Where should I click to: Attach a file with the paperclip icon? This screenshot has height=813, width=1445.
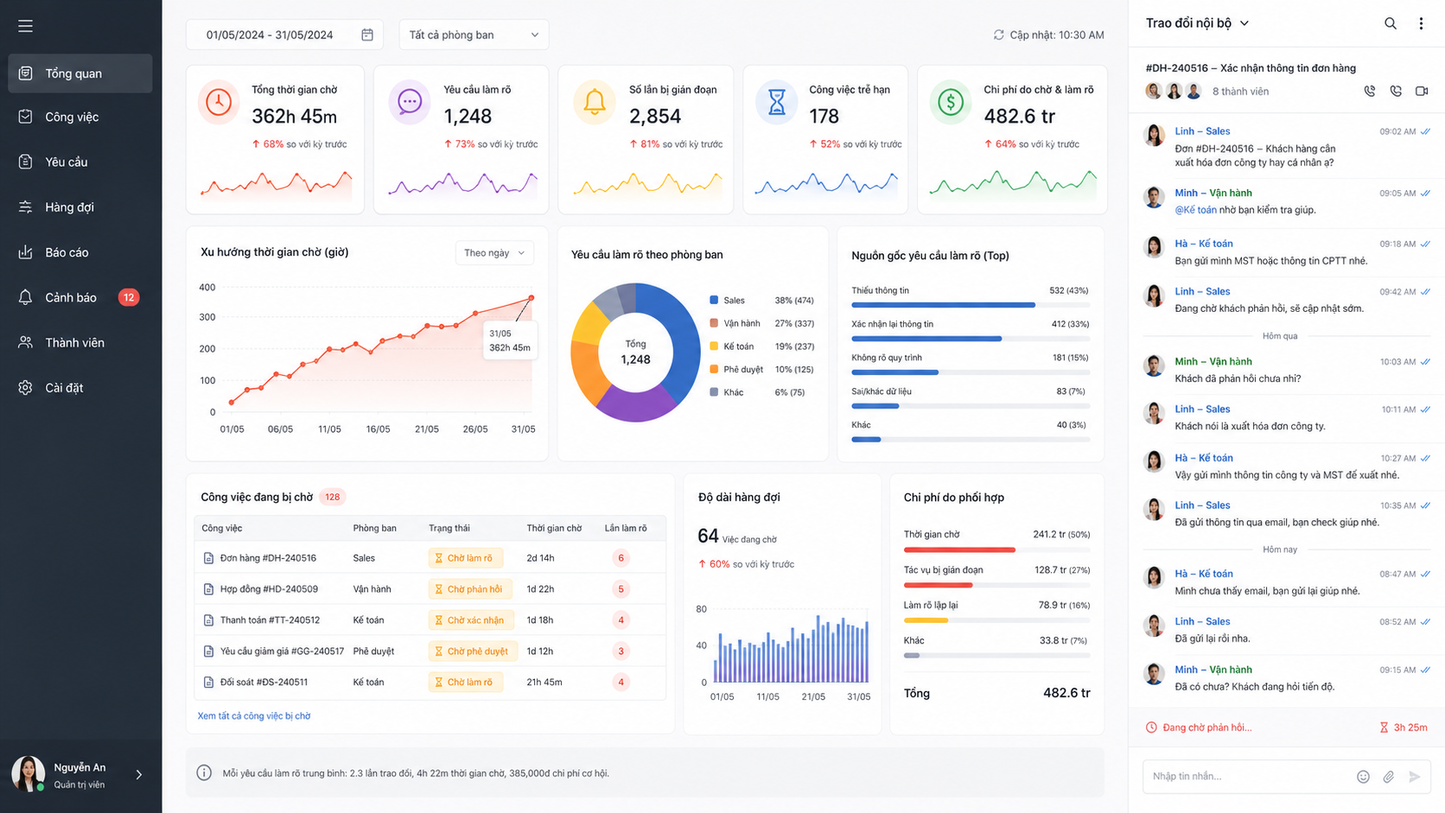[1389, 777]
